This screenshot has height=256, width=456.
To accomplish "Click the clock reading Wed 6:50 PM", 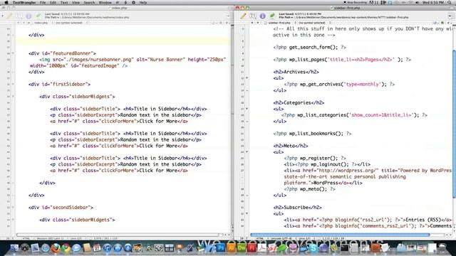I will coord(433,2).
